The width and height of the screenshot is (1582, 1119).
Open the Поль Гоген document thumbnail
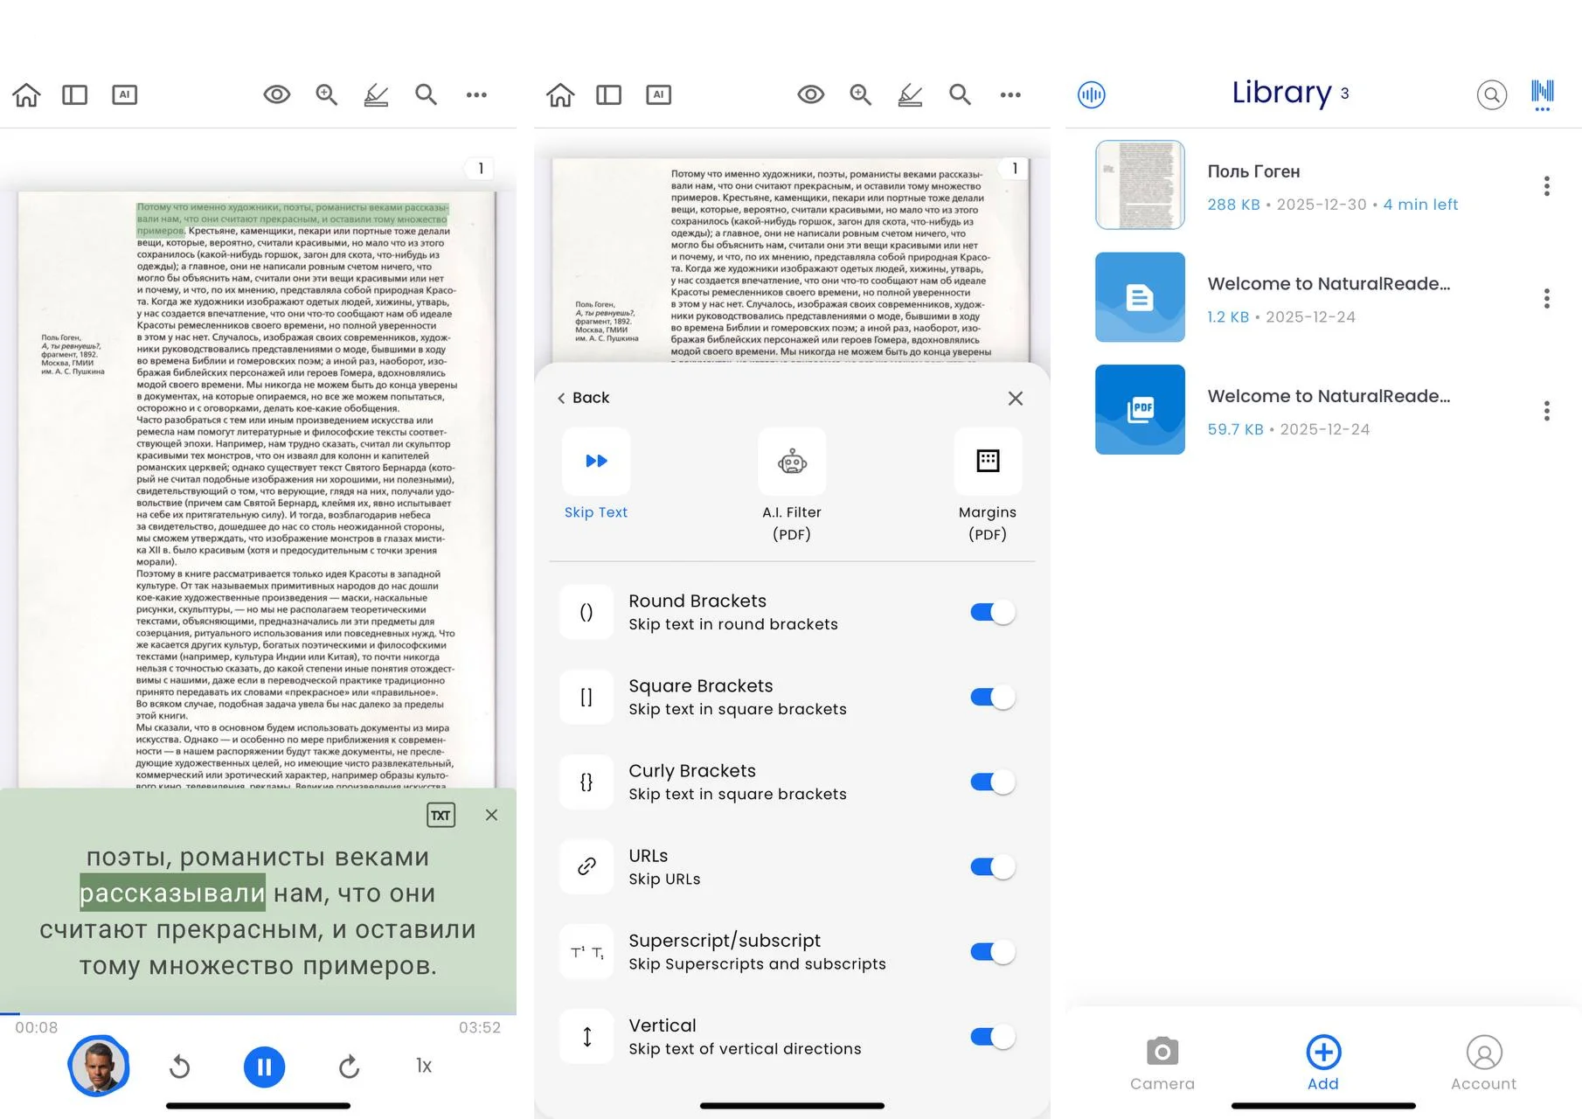pos(1140,185)
